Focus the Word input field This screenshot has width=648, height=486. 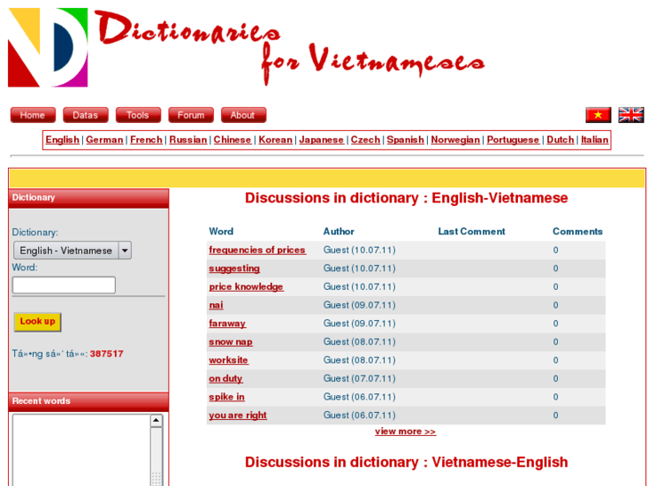point(64,285)
